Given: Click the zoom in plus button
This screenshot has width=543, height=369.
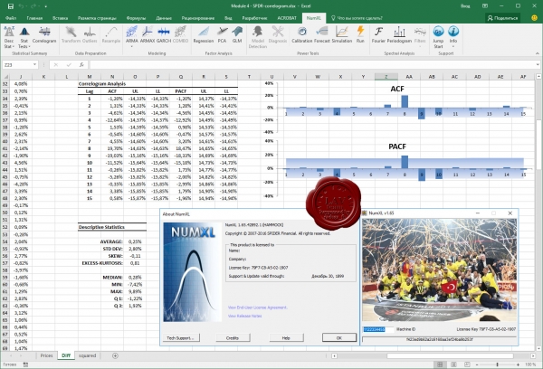Looking at the screenshot, I should coord(518,364).
